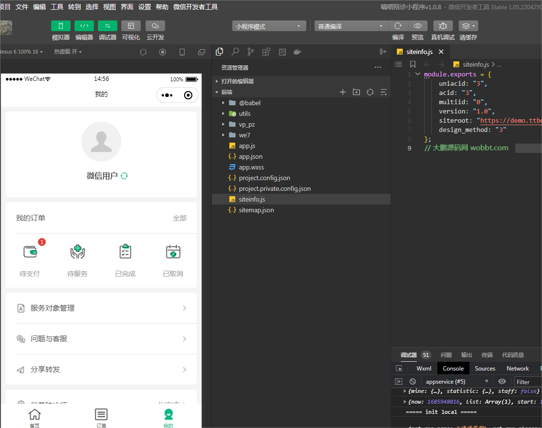Toggle the editor panel button
The image size is (542, 428).
[x=84, y=26]
